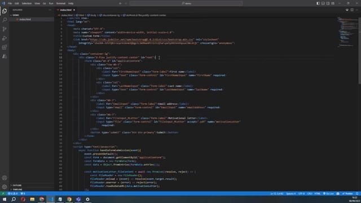Open errors and warnings in status bar
The height and width of the screenshot is (203, 361).
(13, 193)
